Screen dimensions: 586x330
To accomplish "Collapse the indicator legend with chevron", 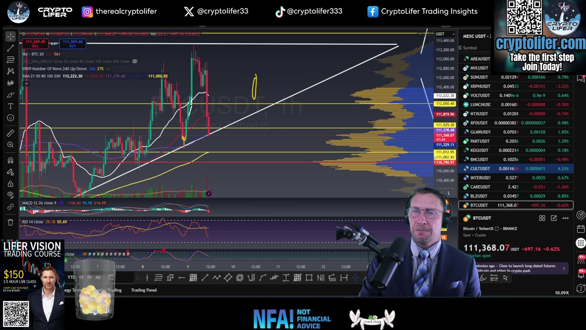I will pyautogui.click(x=26, y=83).
